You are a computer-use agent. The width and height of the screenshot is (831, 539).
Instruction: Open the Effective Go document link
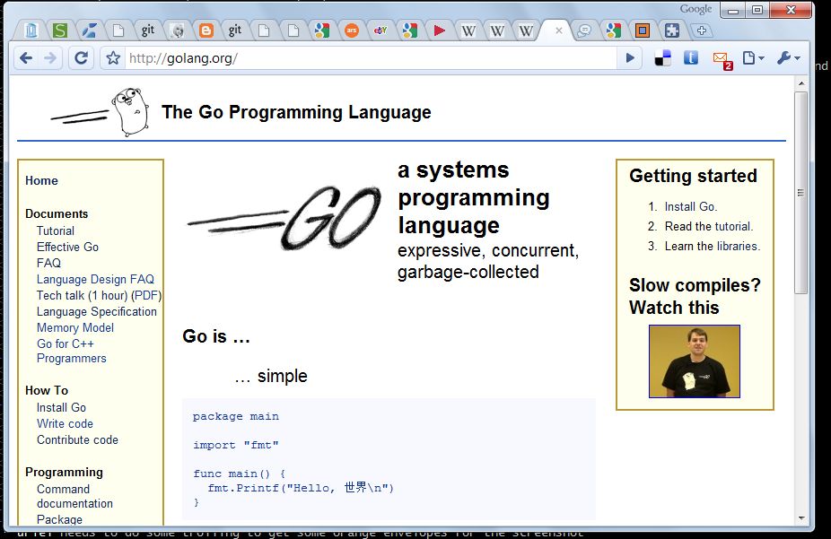(67, 247)
